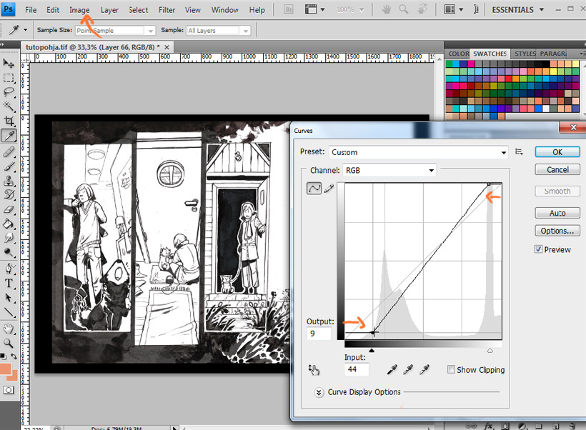Click the pencil draw-curve icon in Curves
Image resolution: width=586 pixels, height=430 pixels.
point(329,189)
